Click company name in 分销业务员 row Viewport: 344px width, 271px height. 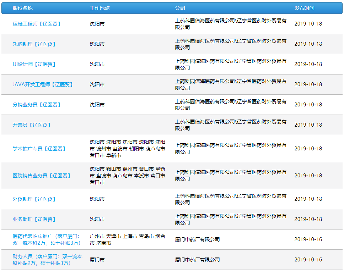[231, 105]
